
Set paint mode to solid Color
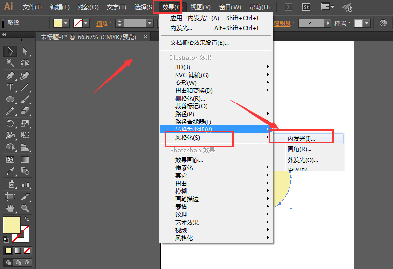8,250
